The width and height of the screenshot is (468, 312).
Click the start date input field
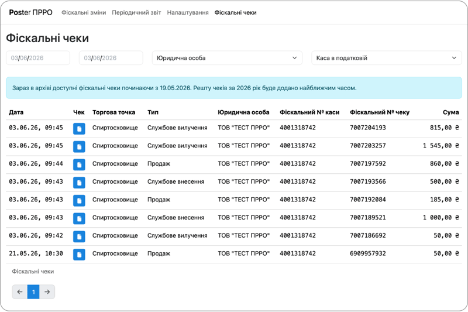(x=38, y=58)
